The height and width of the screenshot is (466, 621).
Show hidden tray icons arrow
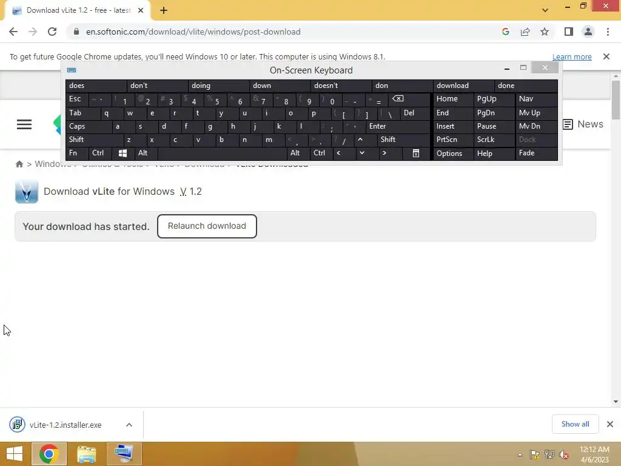pyautogui.click(x=520, y=454)
